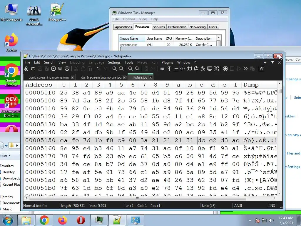Expand the Organize dropdown in Explorer
The width and height of the screenshot is (301, 226).
pos(5,155)
